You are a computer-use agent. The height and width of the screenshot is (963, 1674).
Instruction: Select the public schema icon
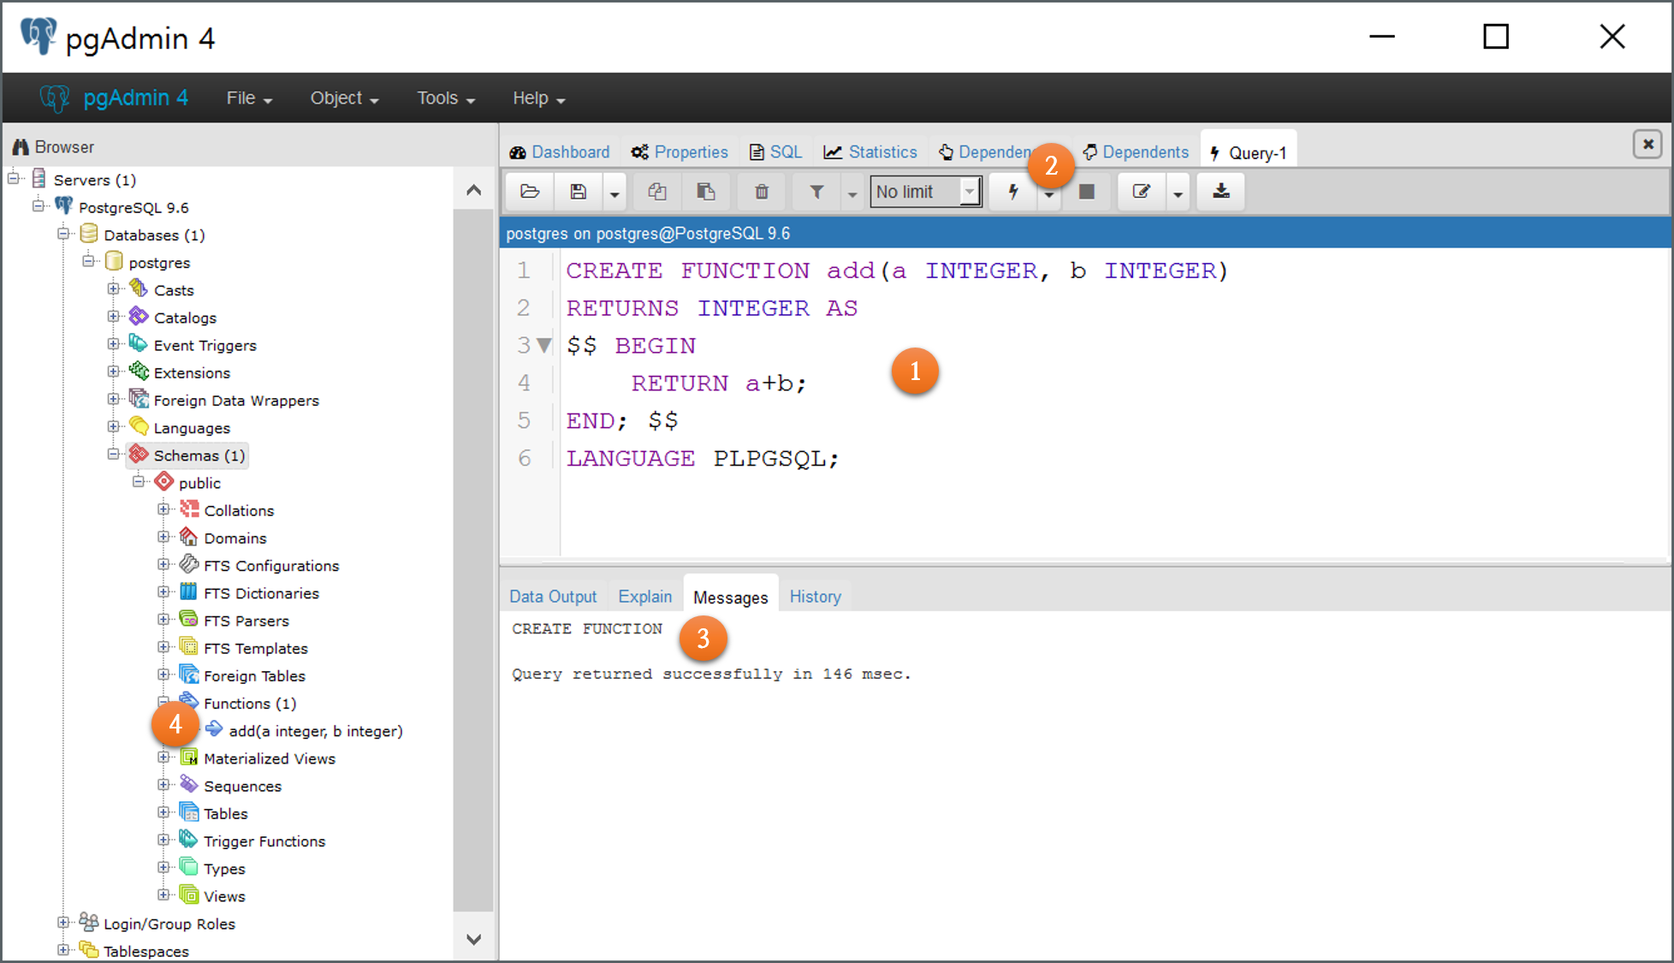[164, 482]
